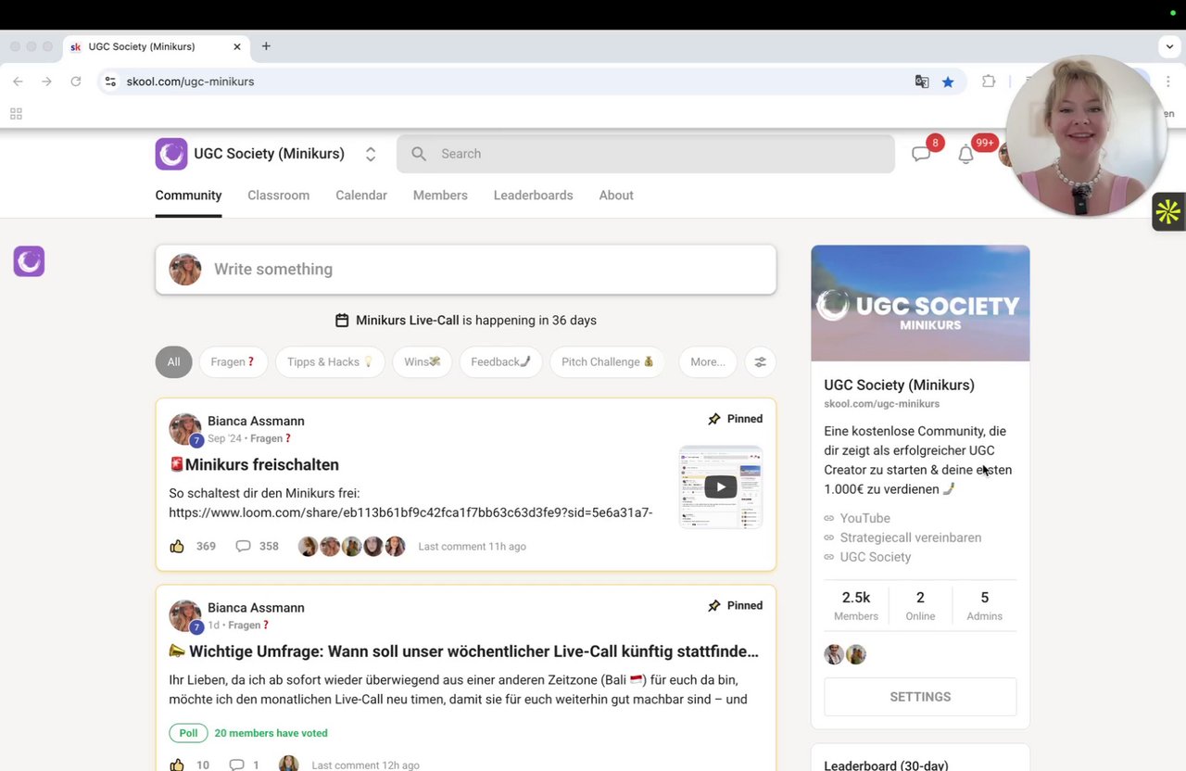Open the apps grid in bookmarks bar
Screen dimensions: 1186x771
click(x=16, y=114)
